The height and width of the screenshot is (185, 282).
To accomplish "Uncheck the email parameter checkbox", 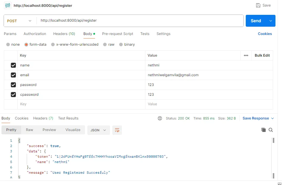I will [x=13, y=75].
